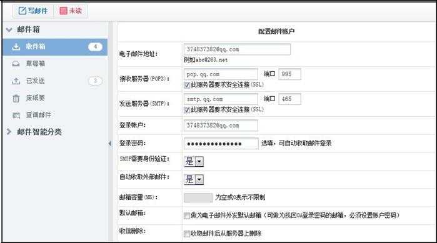Click the SMTP server address field

click(x=221, y=99)
